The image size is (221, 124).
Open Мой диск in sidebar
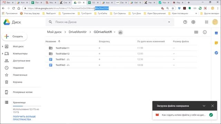18,46
